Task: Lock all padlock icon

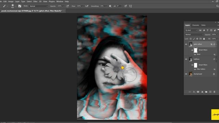Action: click(x=204, y=39)
